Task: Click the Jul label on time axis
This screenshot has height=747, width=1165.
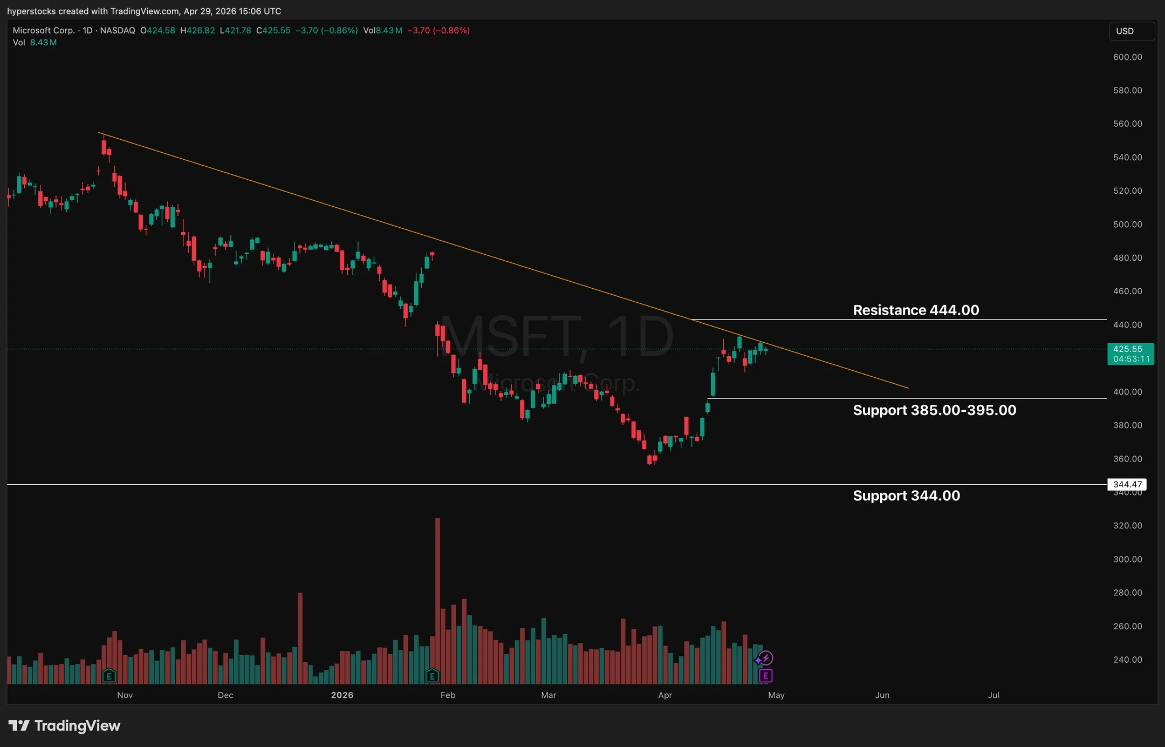Action: pos(993,695)
